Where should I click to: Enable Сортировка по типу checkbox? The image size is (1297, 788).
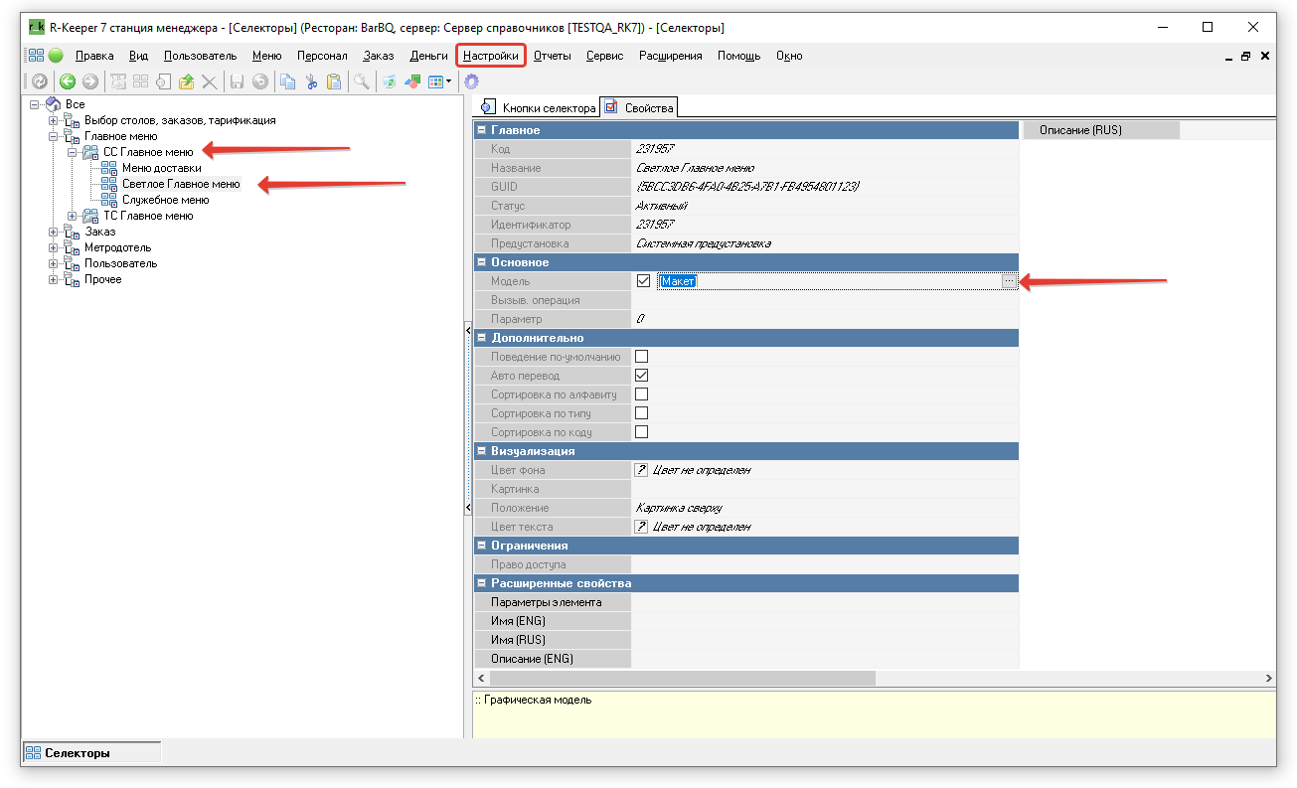coord(642,413)
